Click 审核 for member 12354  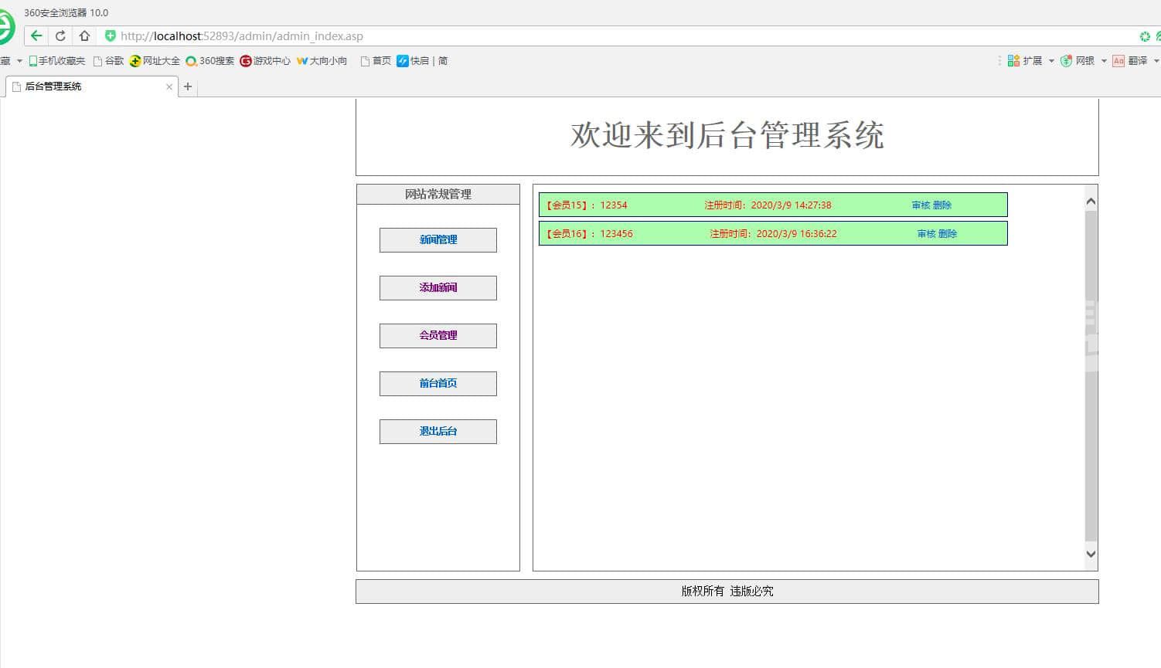[x=920, y=205]
